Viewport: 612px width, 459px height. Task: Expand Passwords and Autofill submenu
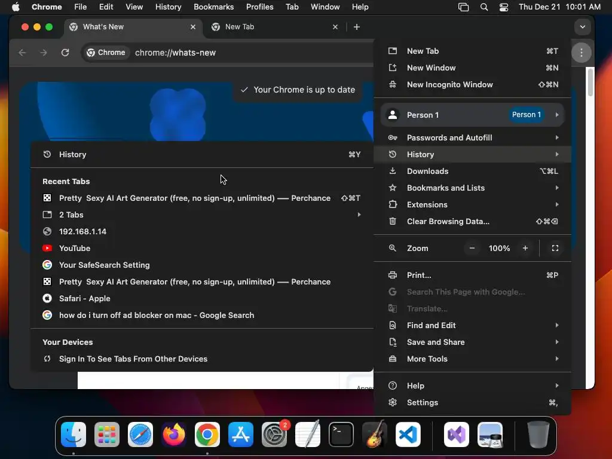click(473, 138)
